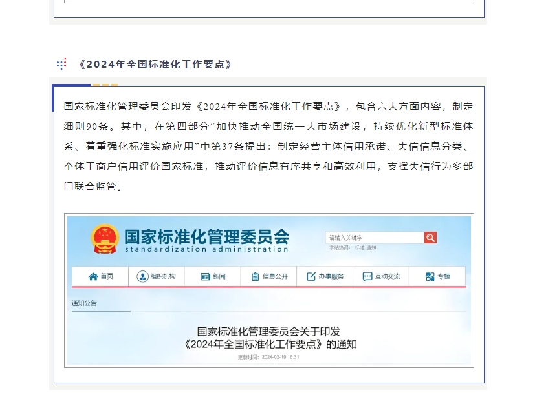
Task: Open the 首页 navigation tab
Action: (x=100, y=277)
